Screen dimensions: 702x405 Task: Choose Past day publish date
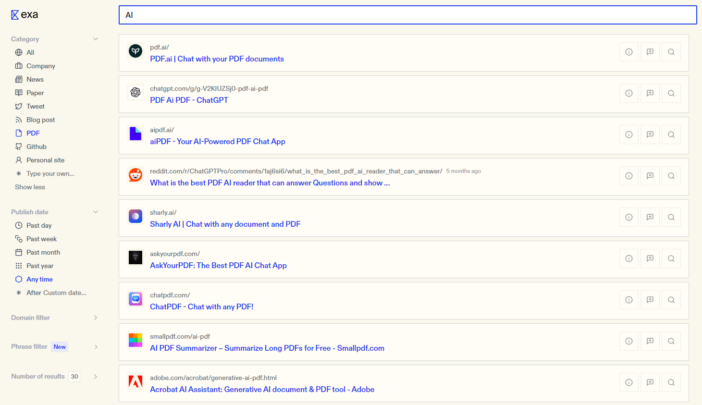point(33,225)
